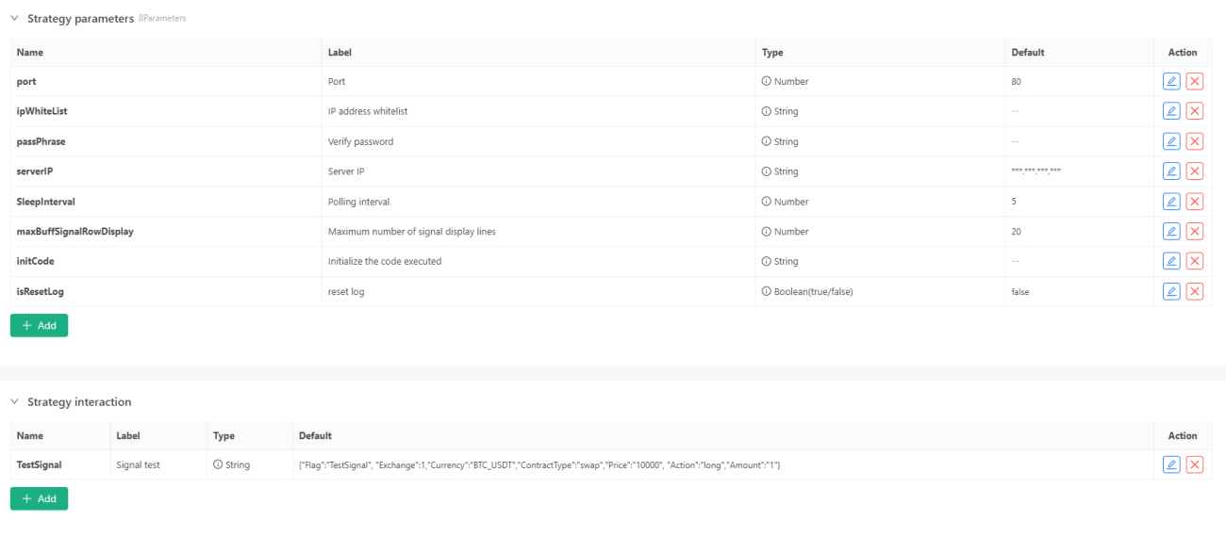This screenshot has width=1226, height=537.
Task: Select the initCode name cell
Action: 166,262
